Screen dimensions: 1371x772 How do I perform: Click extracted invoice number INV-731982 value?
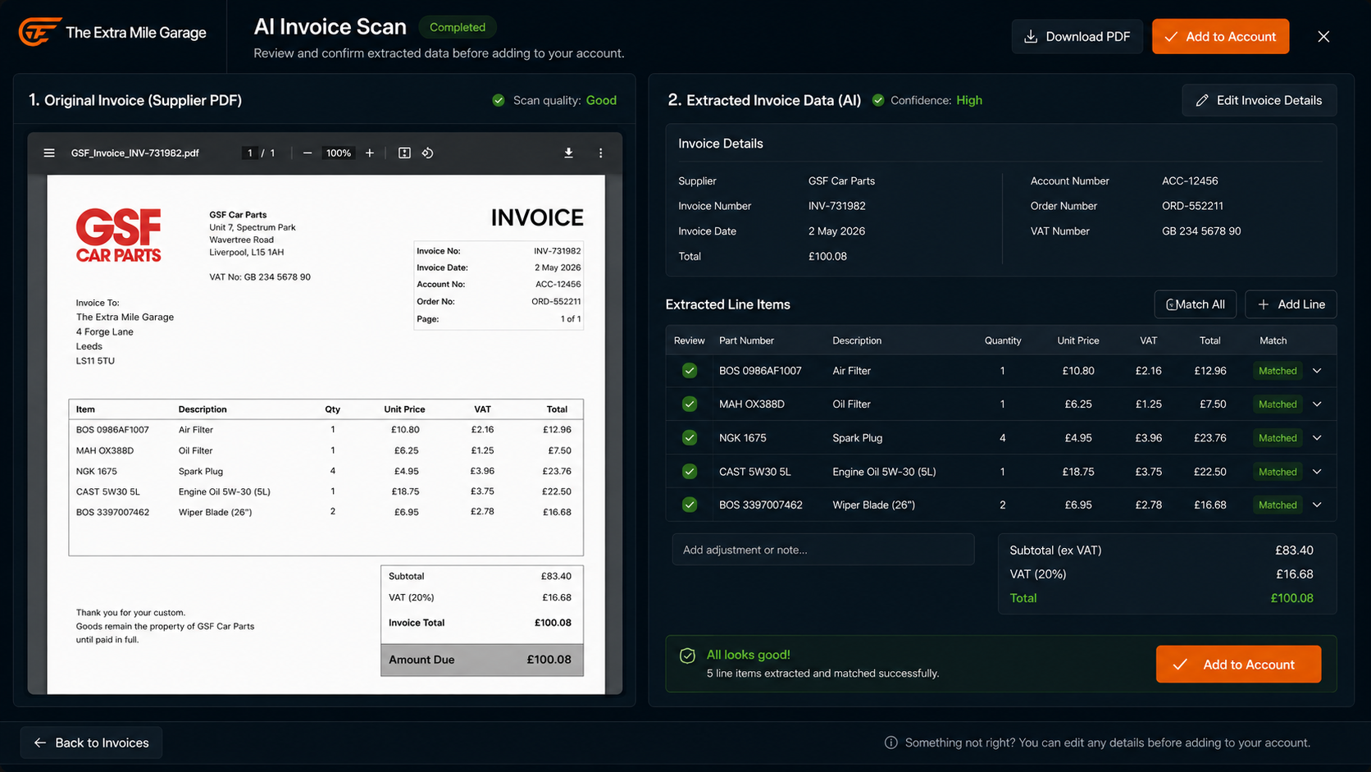click(x=837, y=206)
